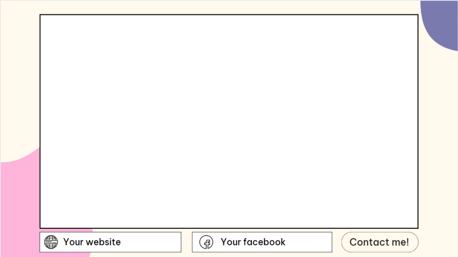Click the word "Contact" in the button
This screenshot has height=257, width=458.
(x=369, y=242)
